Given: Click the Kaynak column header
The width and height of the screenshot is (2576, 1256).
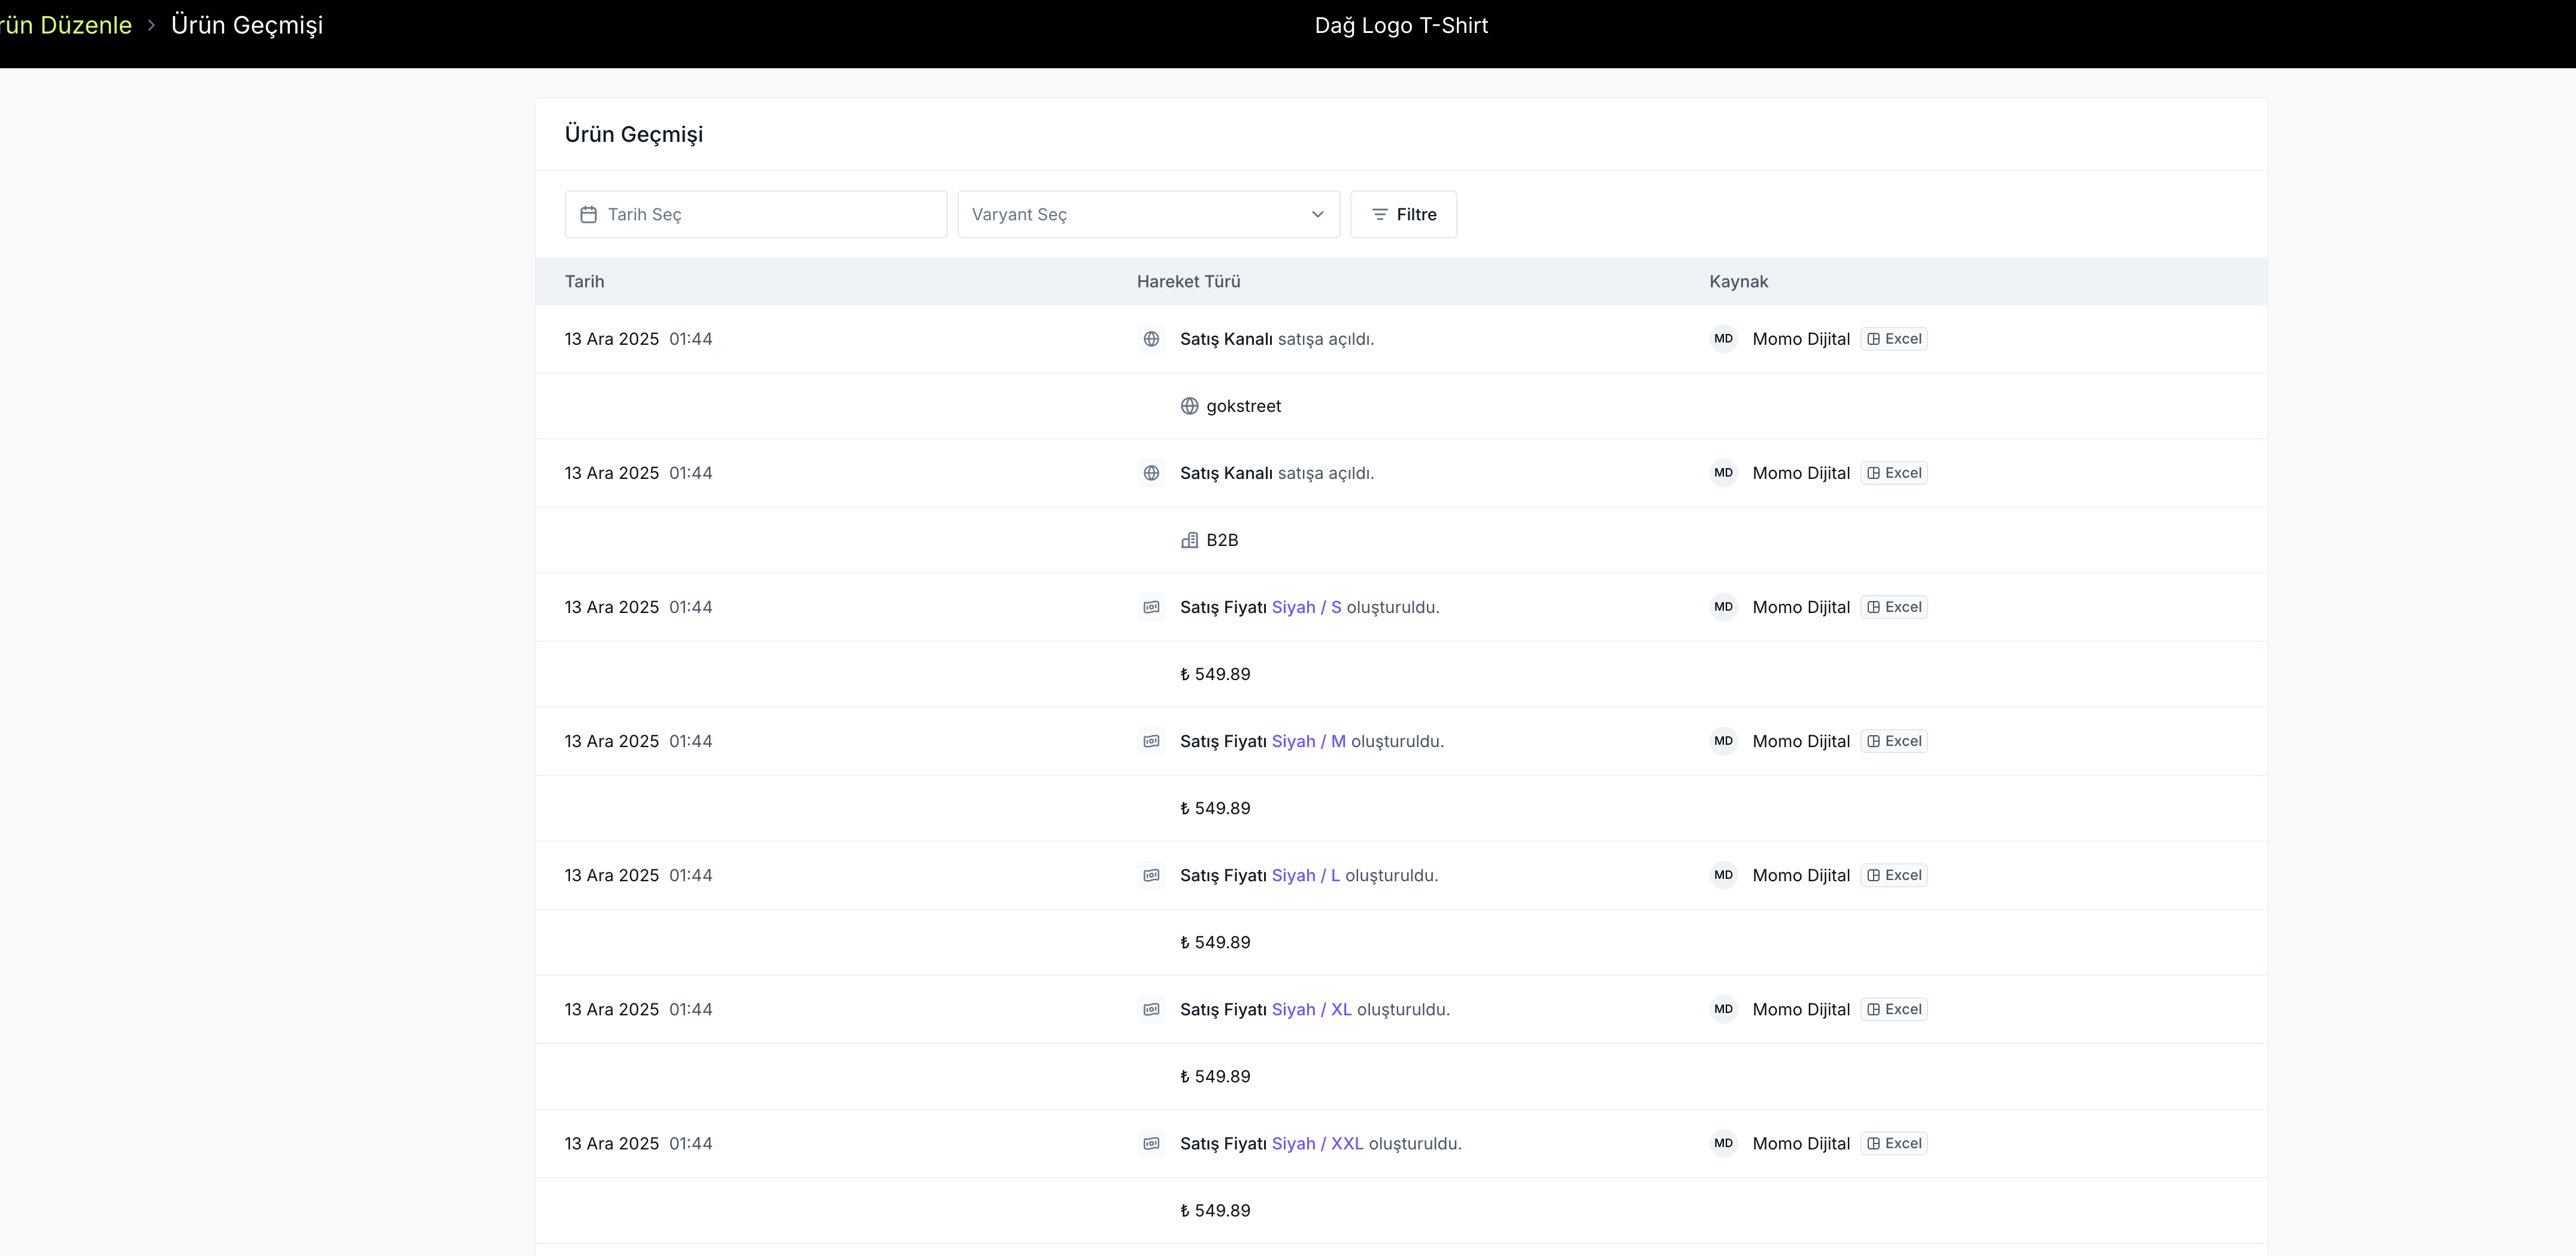Looking at the screenshot, I should (1738, 281).
